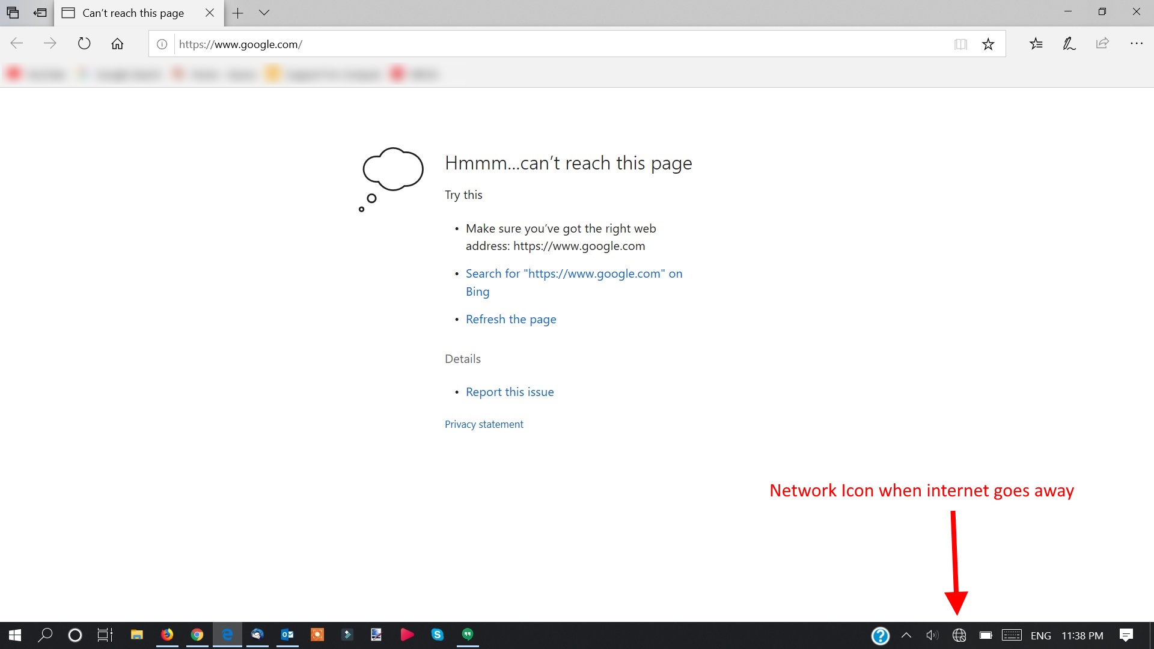
Task: Add this page to favorites star
Action: [988, 44]
